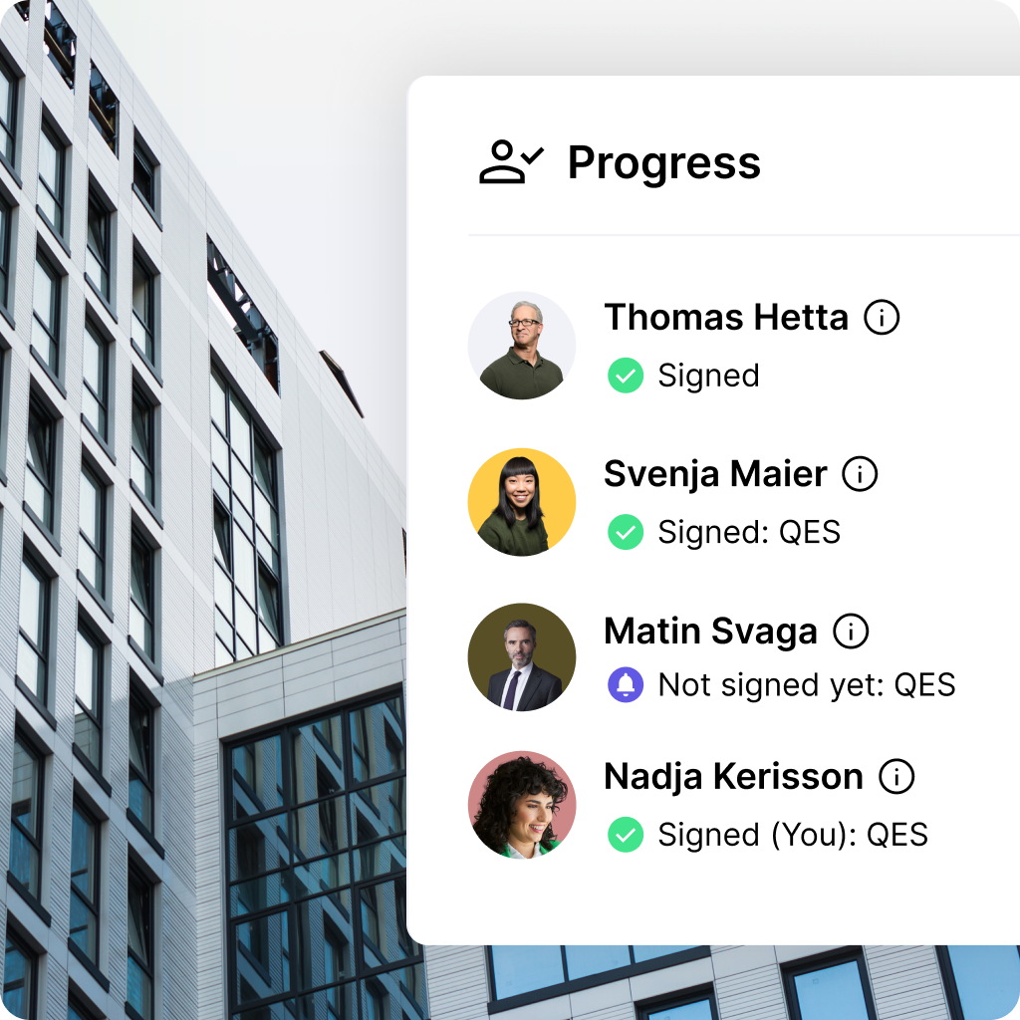Image resolution: width=1020 pixels, height=1020 pixels.
Task: Click the info icon beside Thomas Hetta
Action: pyautogui.click(x=882, y=318)
